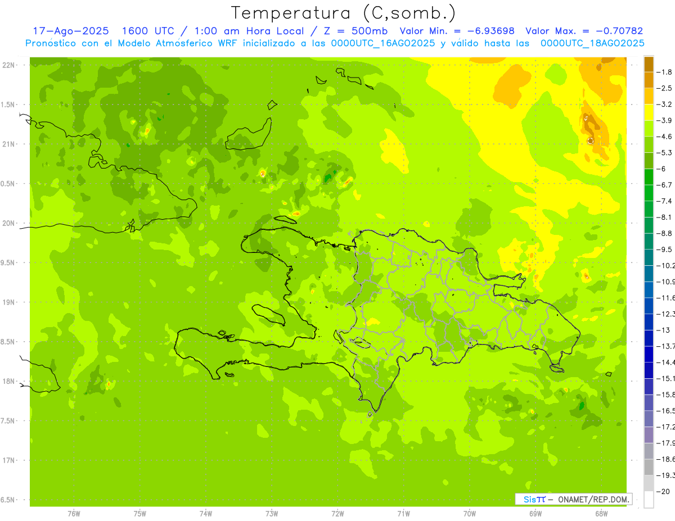Click the "69W" longitude label

[x=535, y=514]
